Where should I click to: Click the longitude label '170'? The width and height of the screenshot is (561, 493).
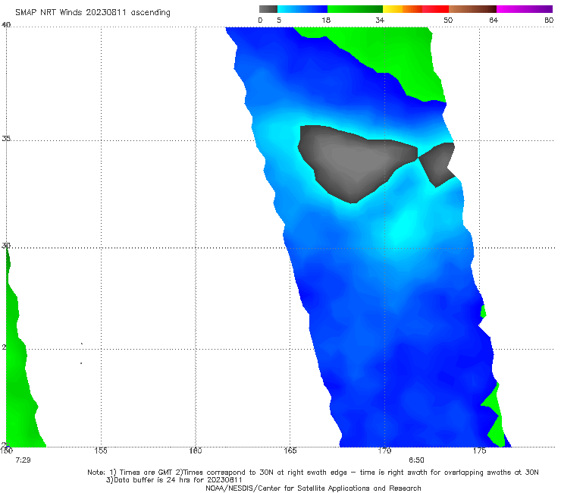pos(384,451)
